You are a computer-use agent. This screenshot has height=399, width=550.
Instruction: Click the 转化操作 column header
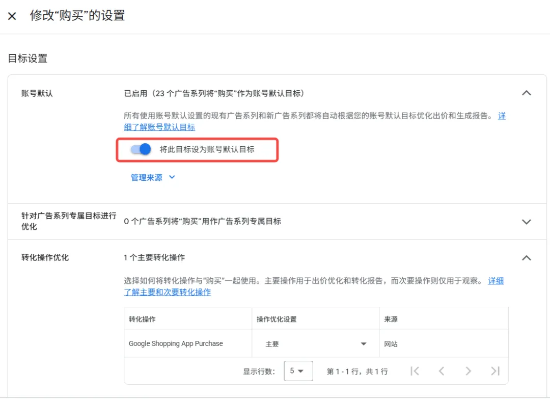tap(142, 320)
